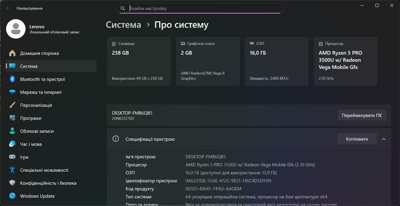The height and width of the screenshot is (206, 400).
Task: Open Конфіденційність і безпека page
Action: point(51,183)
